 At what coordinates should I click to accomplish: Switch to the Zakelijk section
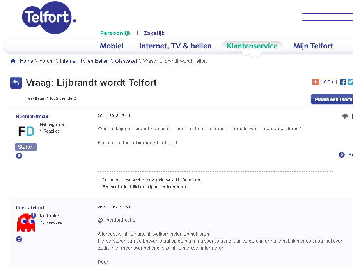[154, 33]
